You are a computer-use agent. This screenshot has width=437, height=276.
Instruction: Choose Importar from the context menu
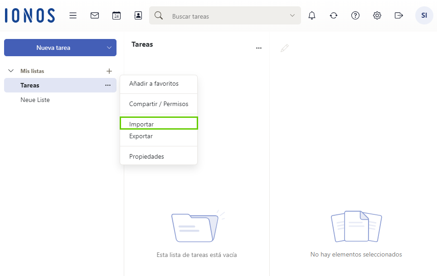point(159,123)
